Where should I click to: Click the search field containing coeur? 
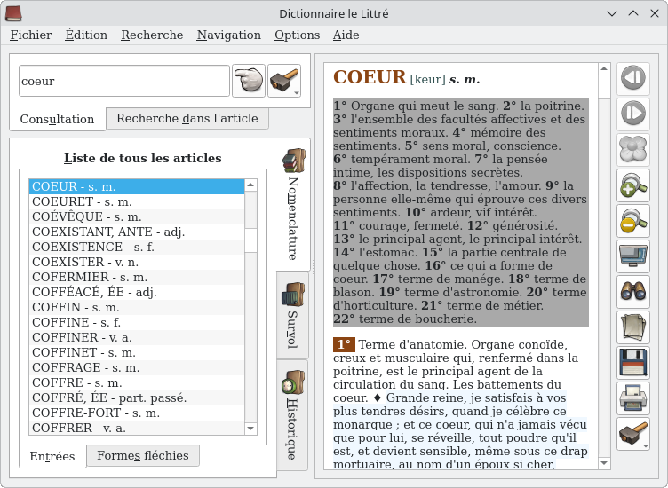[124, 81]
